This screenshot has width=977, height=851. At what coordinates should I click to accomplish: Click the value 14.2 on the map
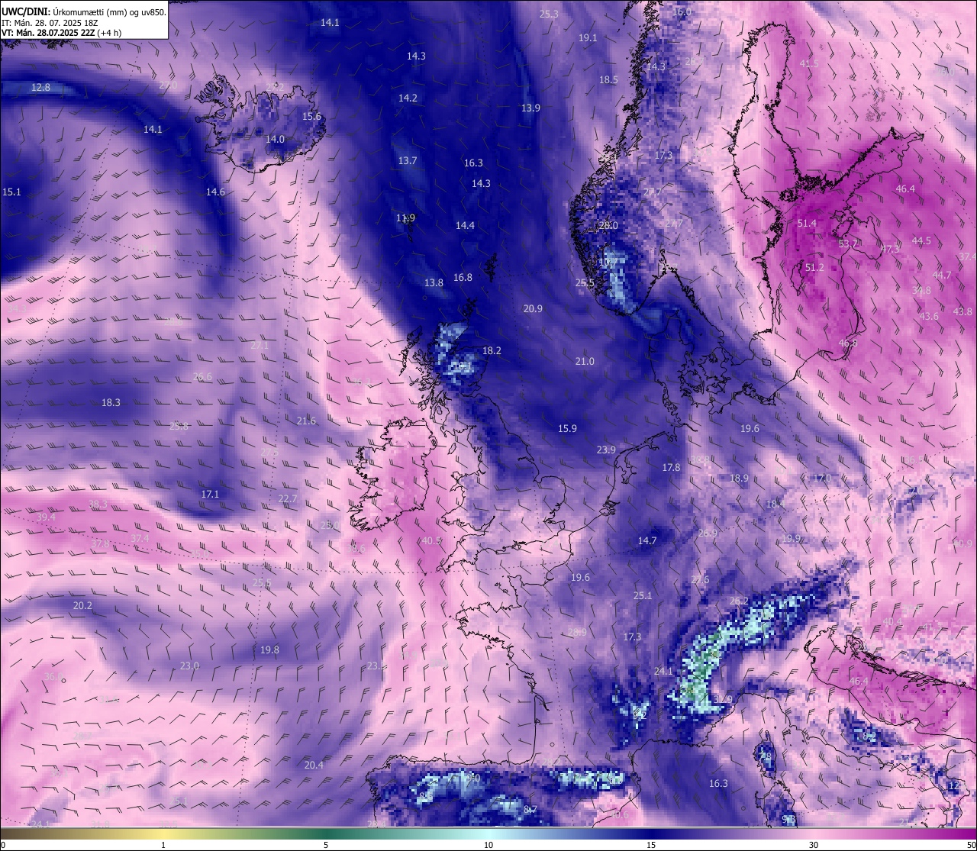click(408, 98)
